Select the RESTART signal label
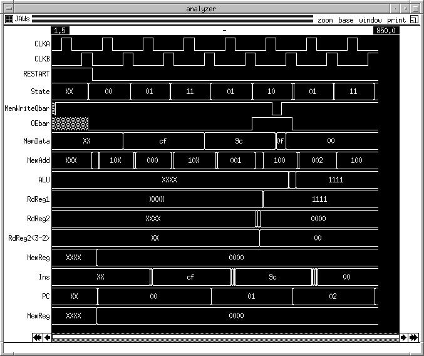Viewport: 424px width, 356px height. point(36,74)
